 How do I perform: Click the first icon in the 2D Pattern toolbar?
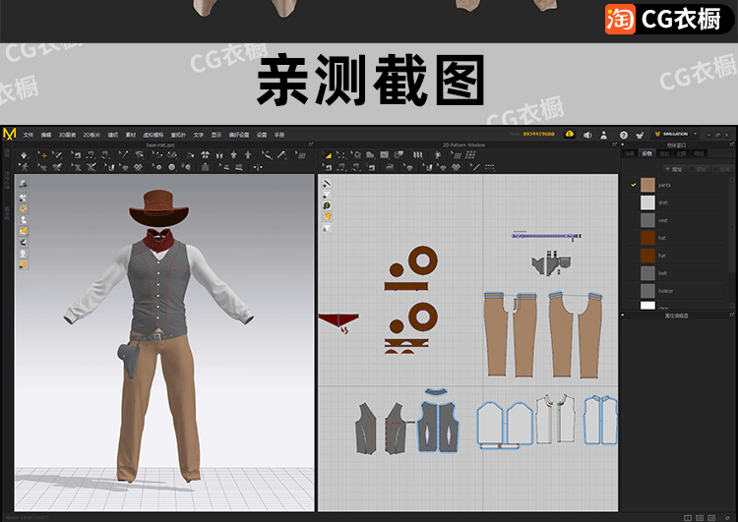point(328,154)
